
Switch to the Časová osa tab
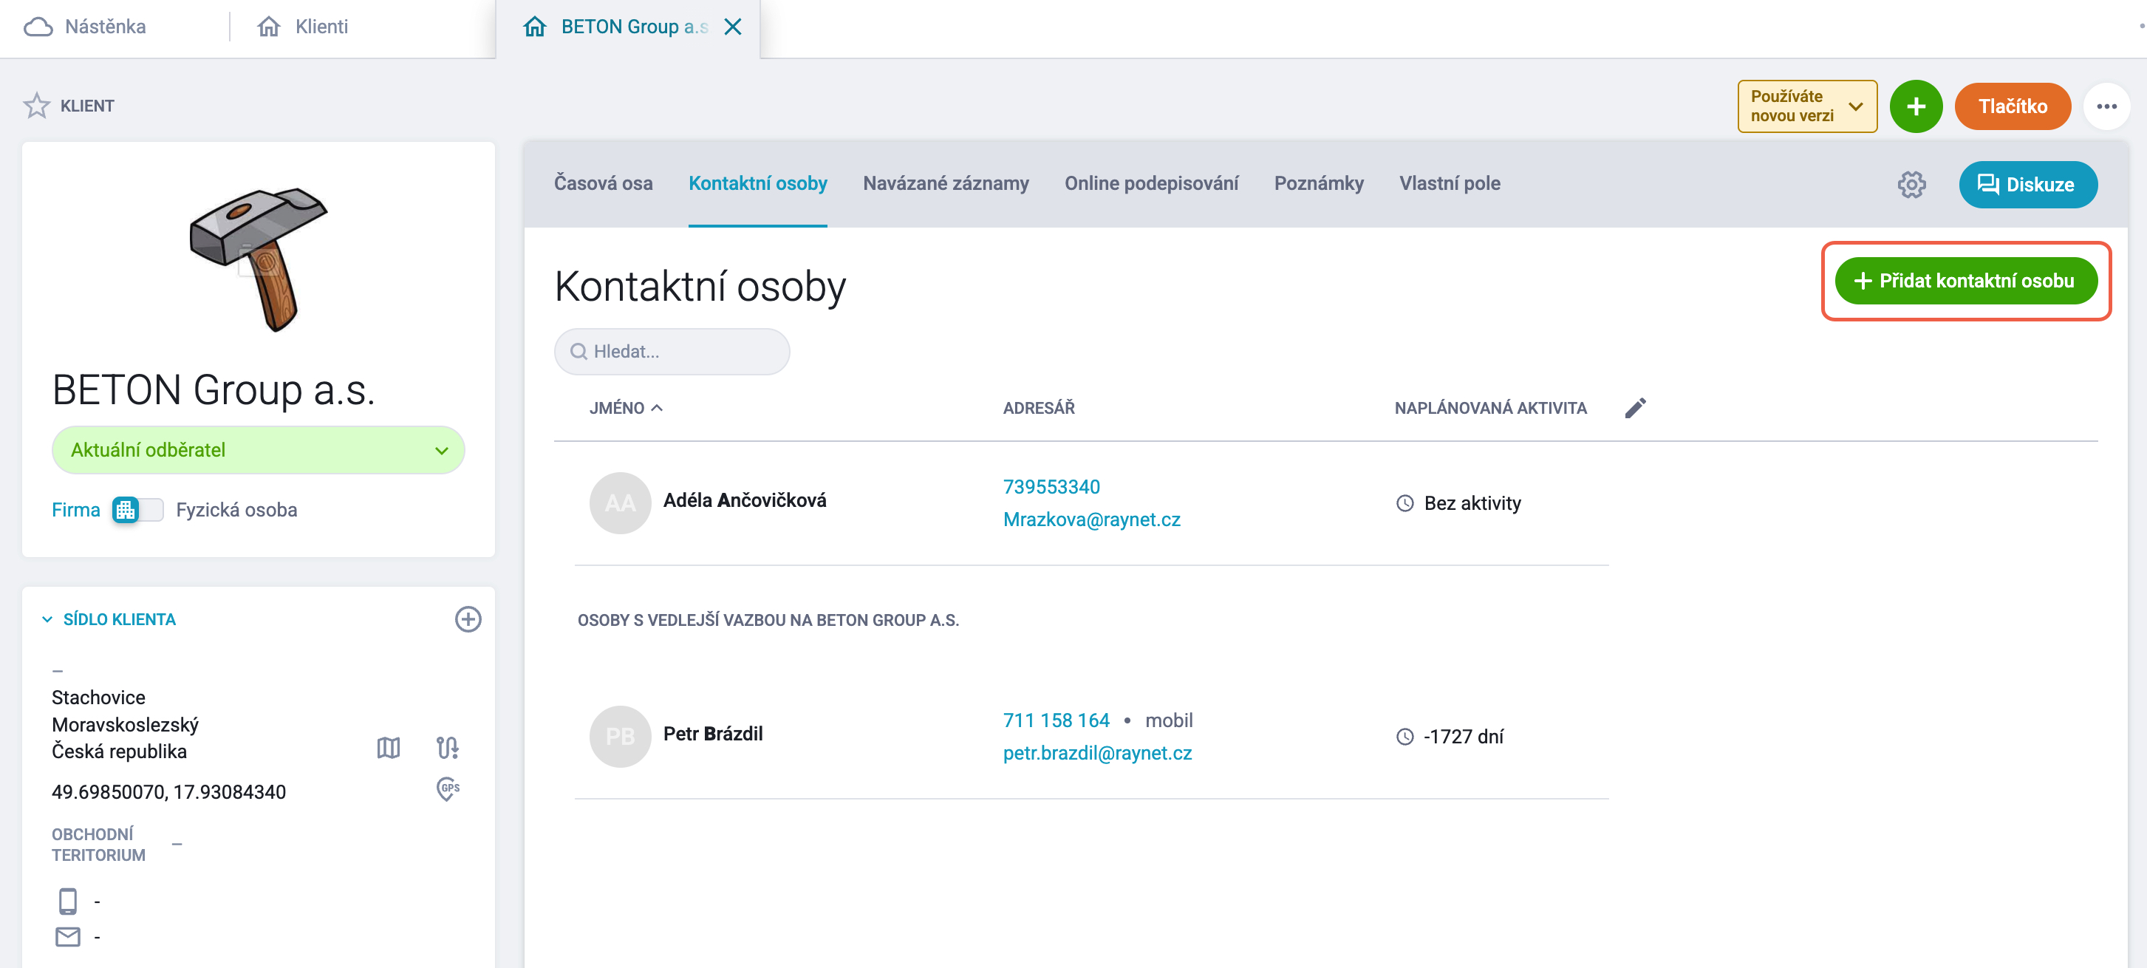[603, 183]
